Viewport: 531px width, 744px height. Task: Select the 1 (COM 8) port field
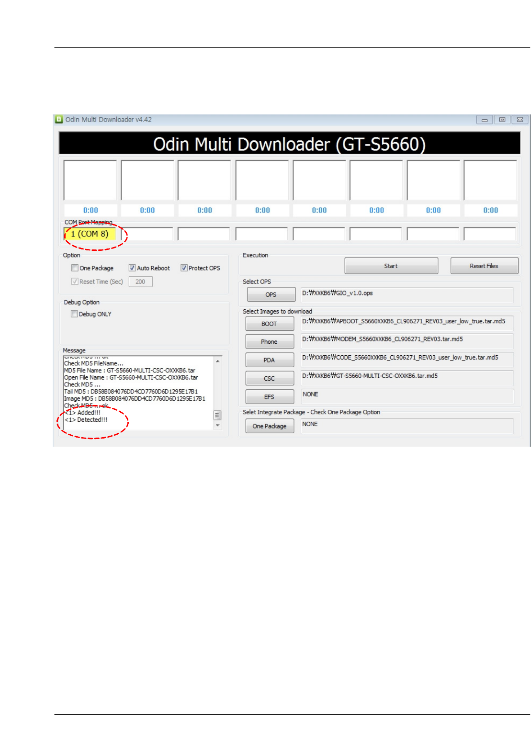click(x=90, y=234)
